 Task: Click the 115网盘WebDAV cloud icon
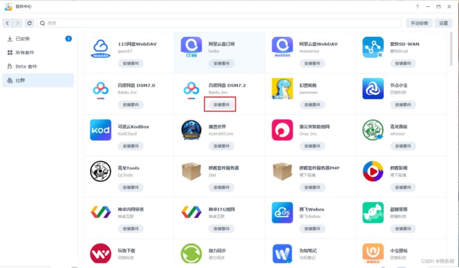100,48
